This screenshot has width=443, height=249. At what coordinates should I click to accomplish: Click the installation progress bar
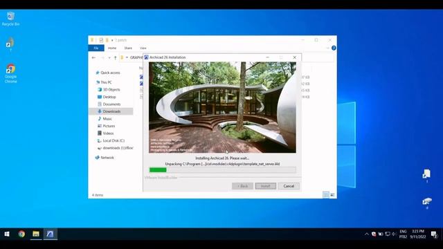222,169
